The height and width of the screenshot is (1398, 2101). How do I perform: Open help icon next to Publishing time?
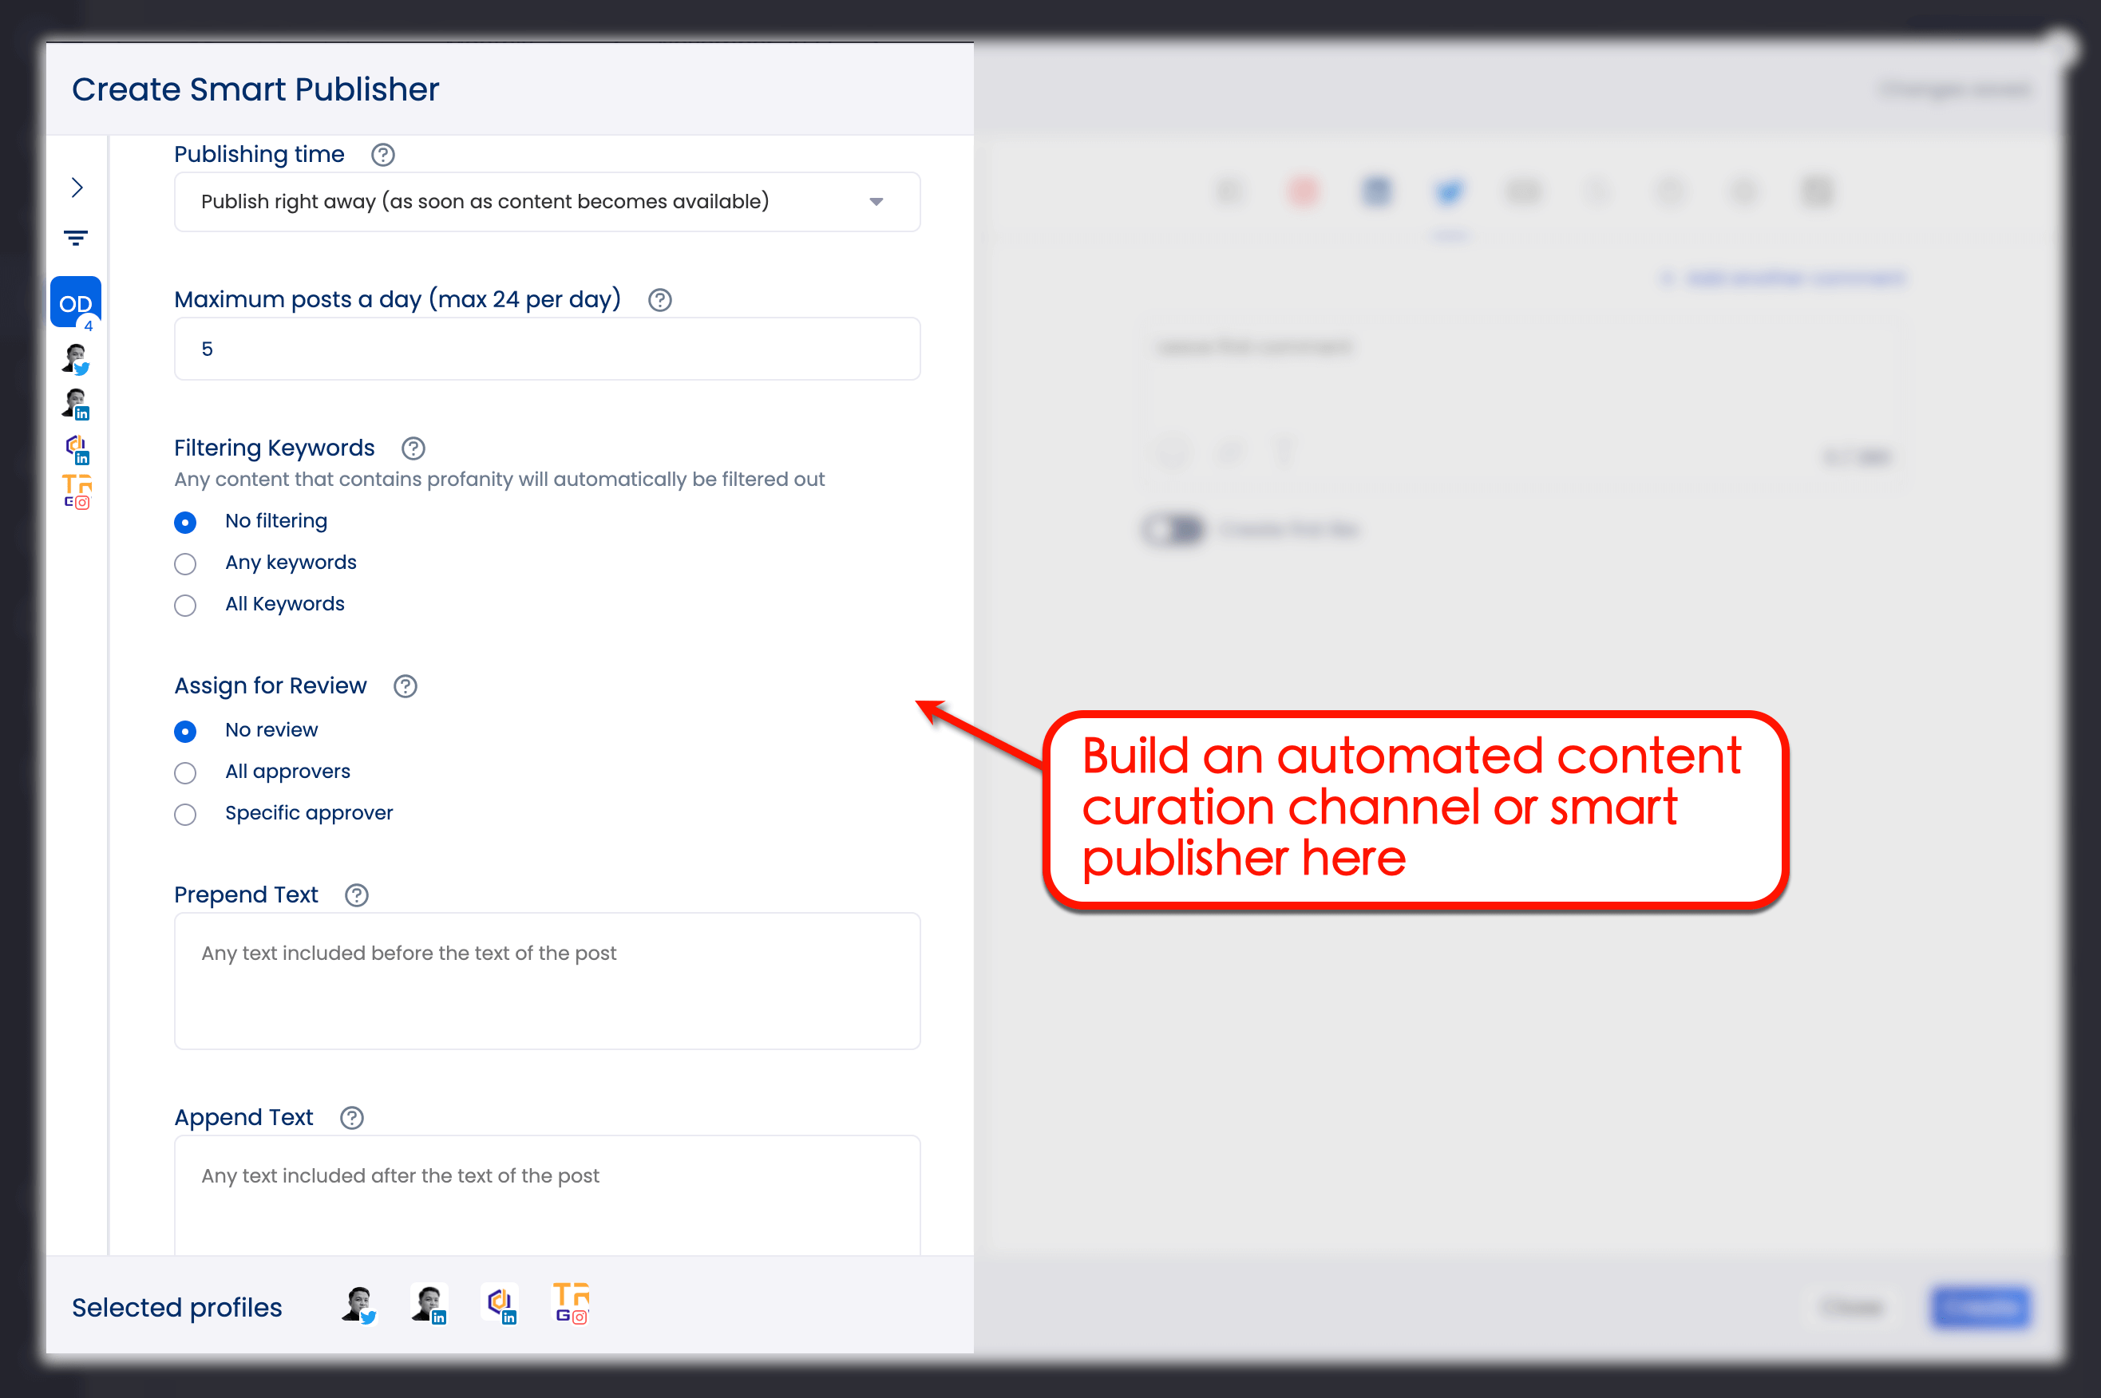[x=382, y=155]
